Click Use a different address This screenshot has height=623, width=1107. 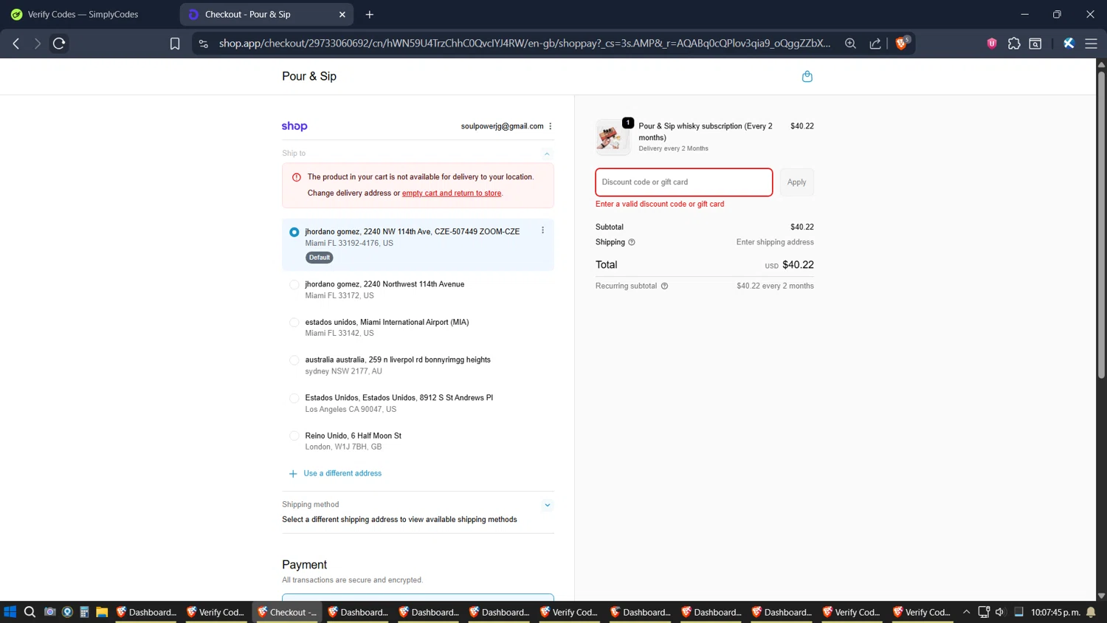pyautogui.click(x=342, y=474)
